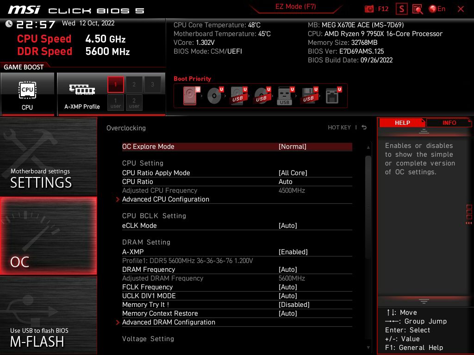Click the CPU Core Temperature 48°C reading
The height and width of the screenshot is (355, 474).
217,25
